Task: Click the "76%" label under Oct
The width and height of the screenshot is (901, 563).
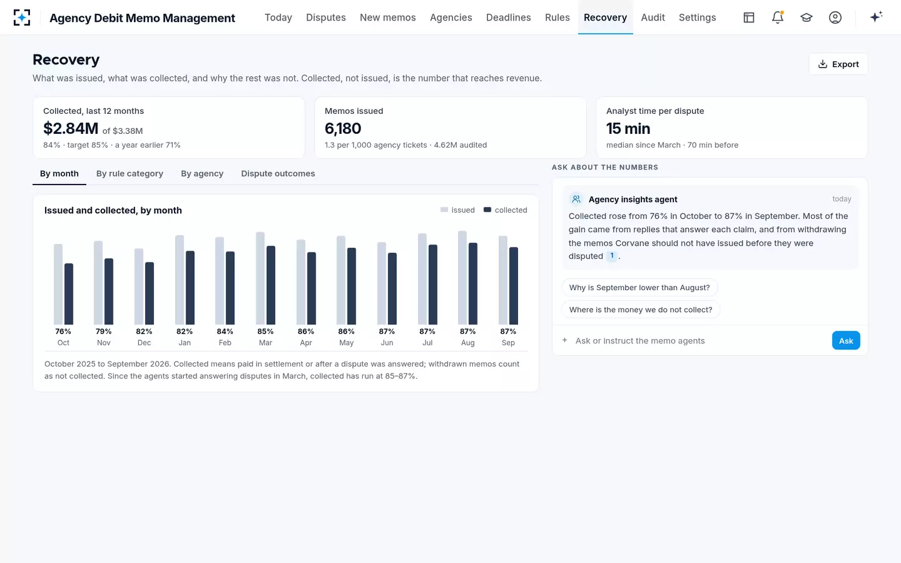Action: coord(63,332)
